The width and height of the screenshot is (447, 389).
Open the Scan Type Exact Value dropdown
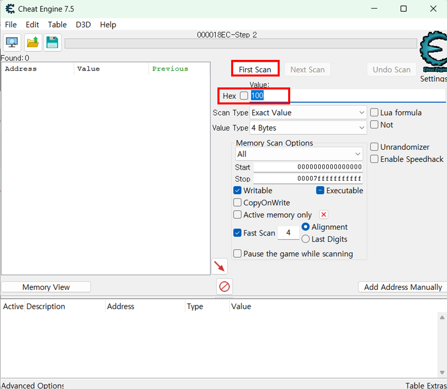click(308, 113)
